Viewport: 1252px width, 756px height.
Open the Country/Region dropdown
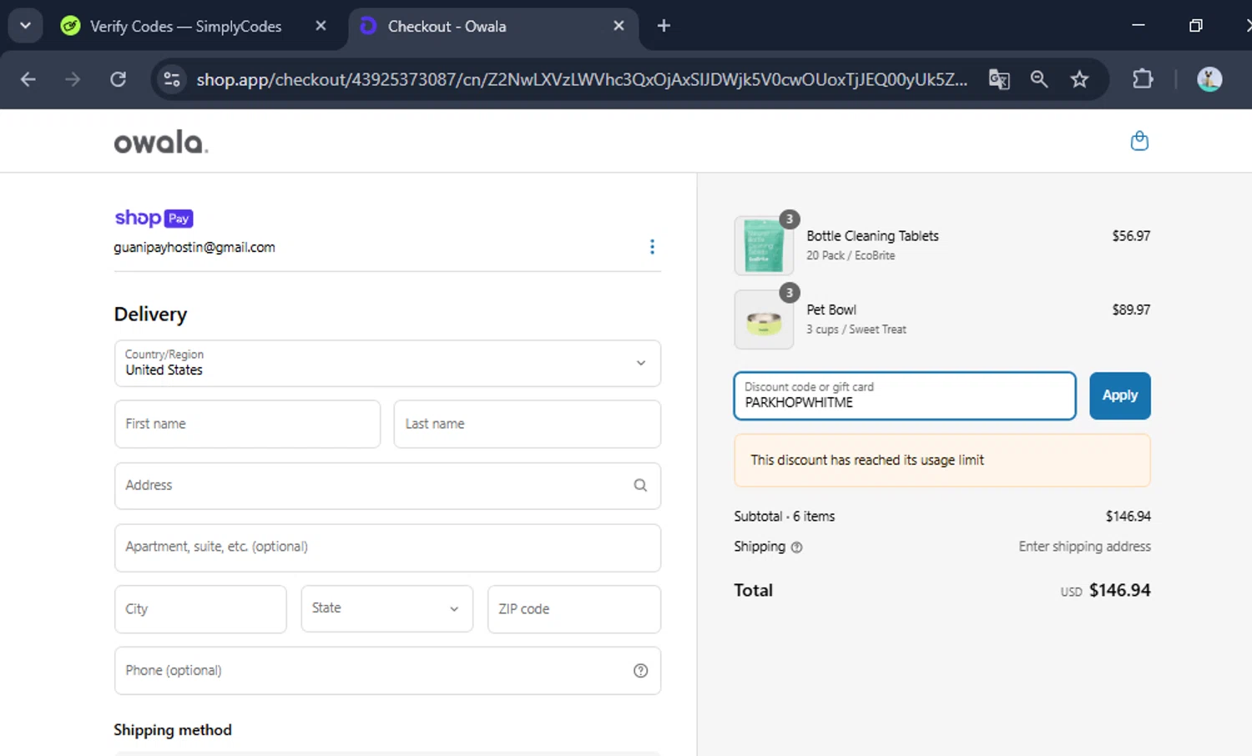[x=387, y=363]
